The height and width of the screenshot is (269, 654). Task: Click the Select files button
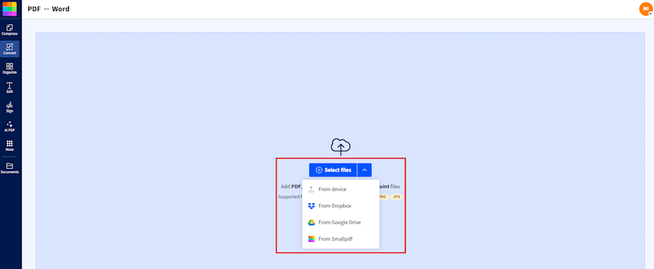[333, 170]
